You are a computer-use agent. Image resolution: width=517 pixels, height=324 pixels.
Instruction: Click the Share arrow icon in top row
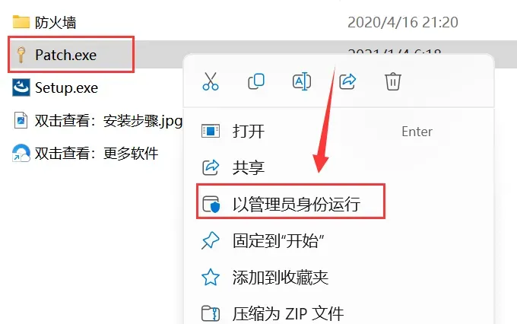347,81
